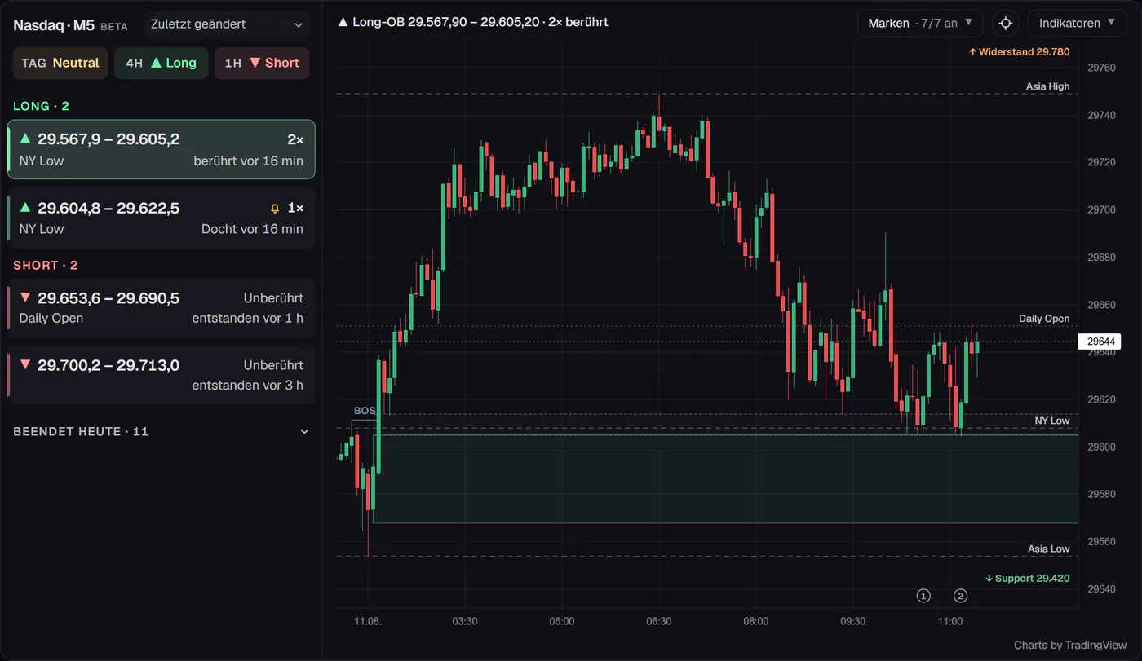
Task: Click 'Daily Open' under 29.653,6 zone
Action: click(x=51, y=318)
